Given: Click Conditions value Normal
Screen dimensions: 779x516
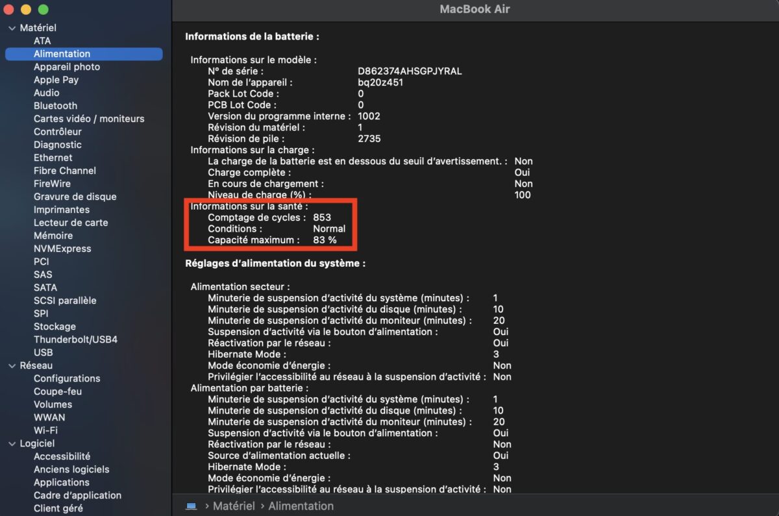Looking at the screenshot, I should [329, 228].
